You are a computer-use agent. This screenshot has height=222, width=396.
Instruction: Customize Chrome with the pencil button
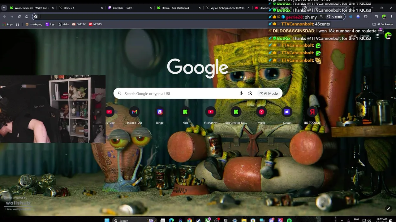389,209
